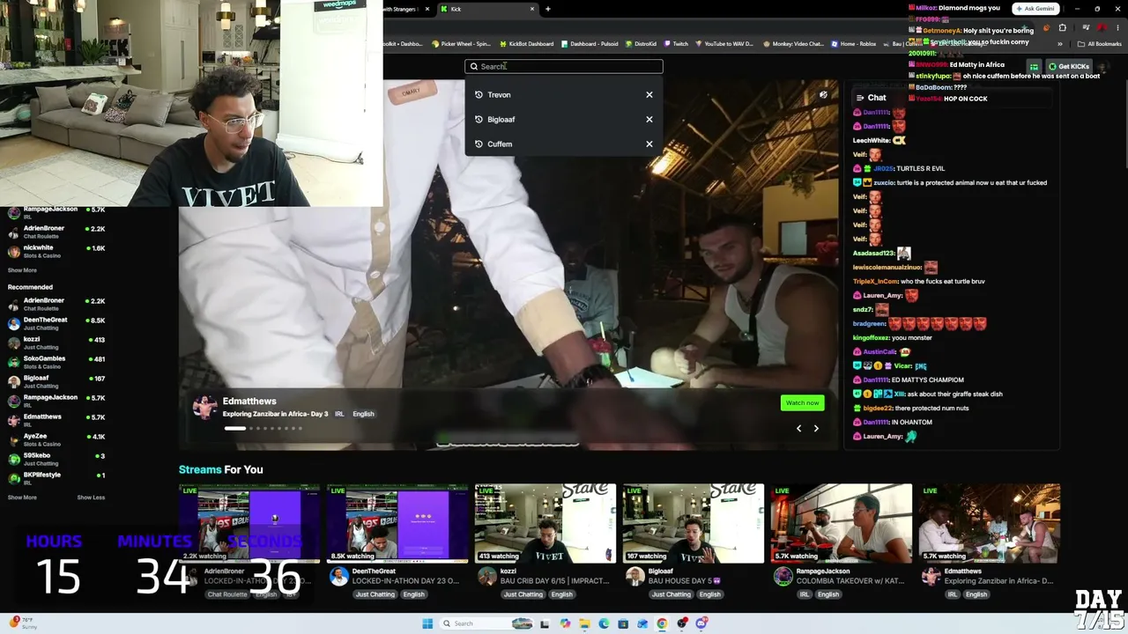Click the Get KICKs button
Screen dimensions: 1128x634
click(1069, 66)
